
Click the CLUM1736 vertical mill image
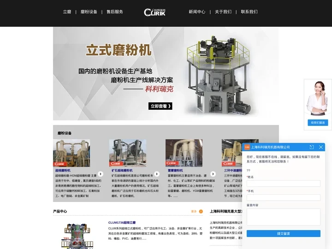77,236
